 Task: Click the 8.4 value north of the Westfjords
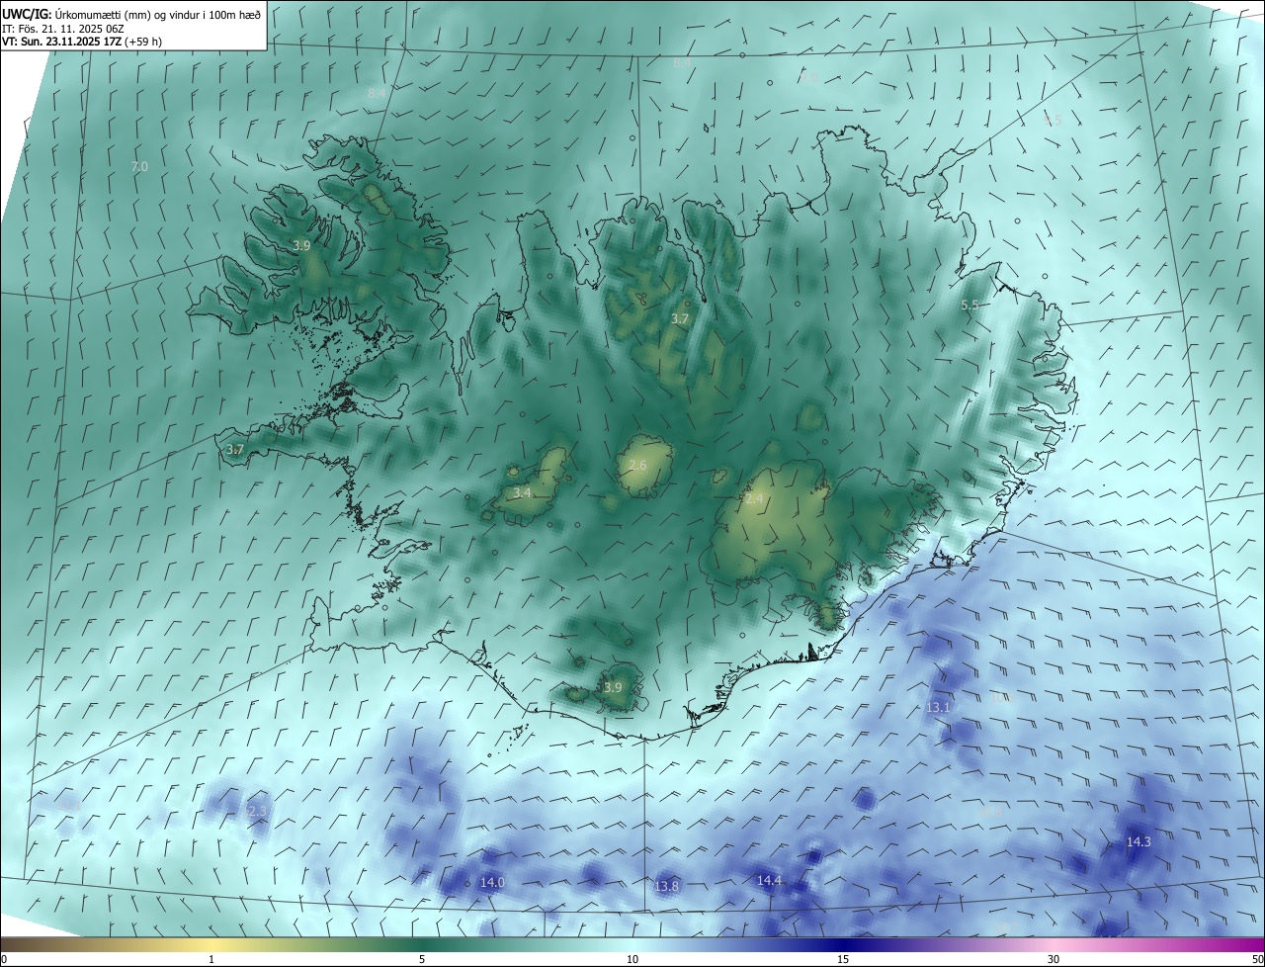pos(377,93)
